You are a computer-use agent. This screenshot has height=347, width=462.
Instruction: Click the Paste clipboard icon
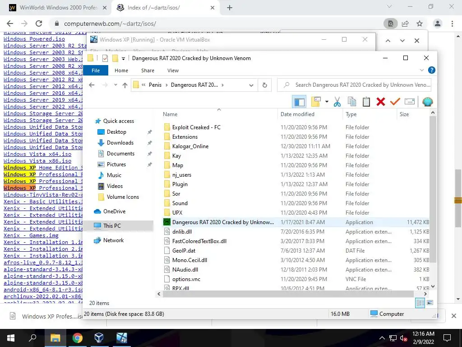coord(366,102)
